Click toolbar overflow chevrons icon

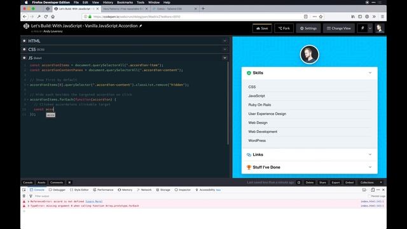tap(374, 17)
